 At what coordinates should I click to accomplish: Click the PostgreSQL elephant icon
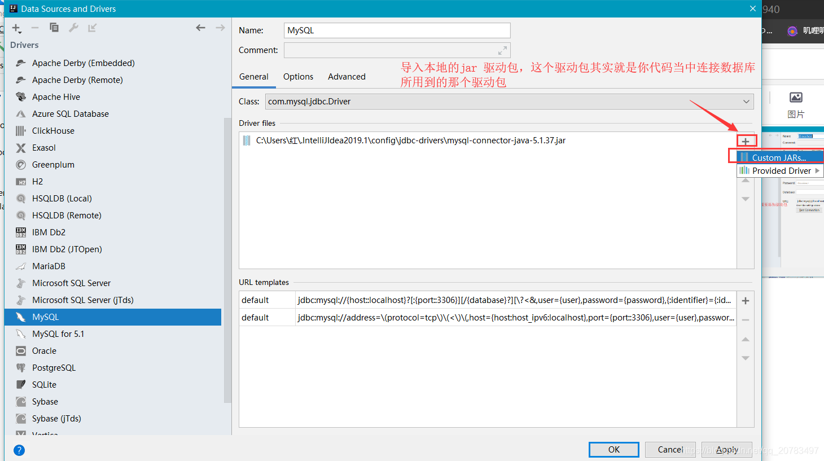(x=21, y=368)
